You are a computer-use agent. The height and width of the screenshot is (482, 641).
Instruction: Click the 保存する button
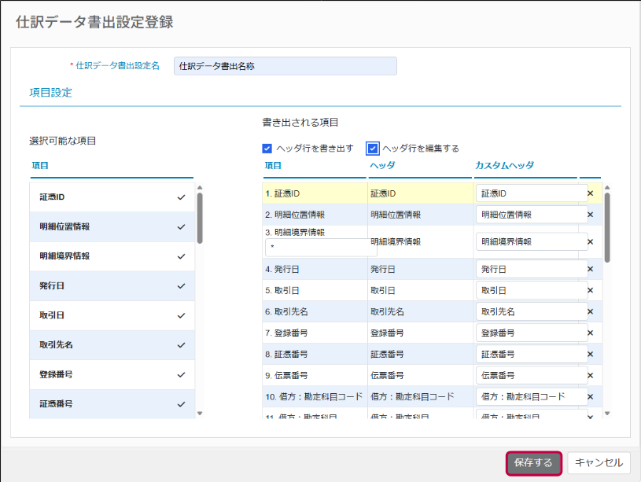click(533, 463)
